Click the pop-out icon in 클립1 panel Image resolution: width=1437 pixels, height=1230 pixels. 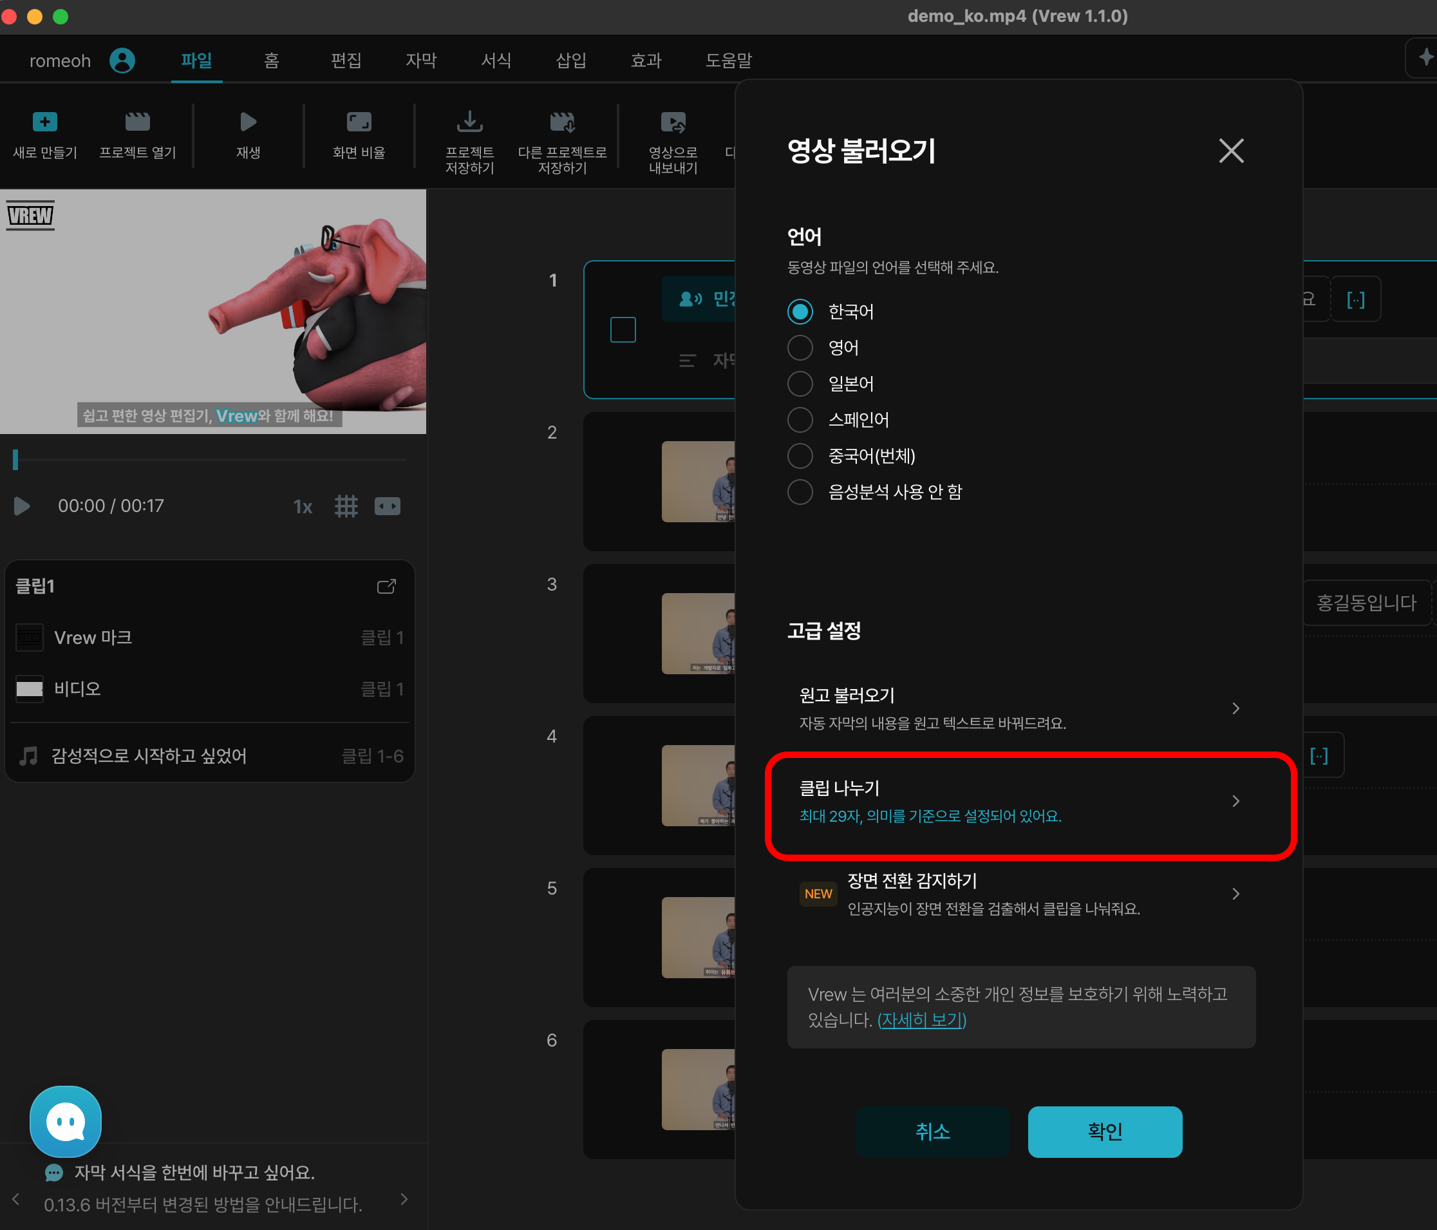[x=386, y=587]
